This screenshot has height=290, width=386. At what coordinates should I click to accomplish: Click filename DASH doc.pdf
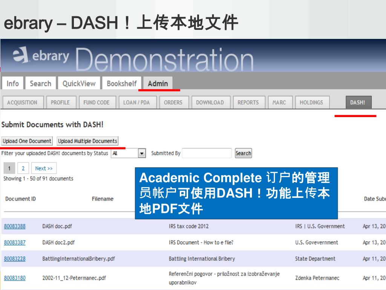coord(57,226)
